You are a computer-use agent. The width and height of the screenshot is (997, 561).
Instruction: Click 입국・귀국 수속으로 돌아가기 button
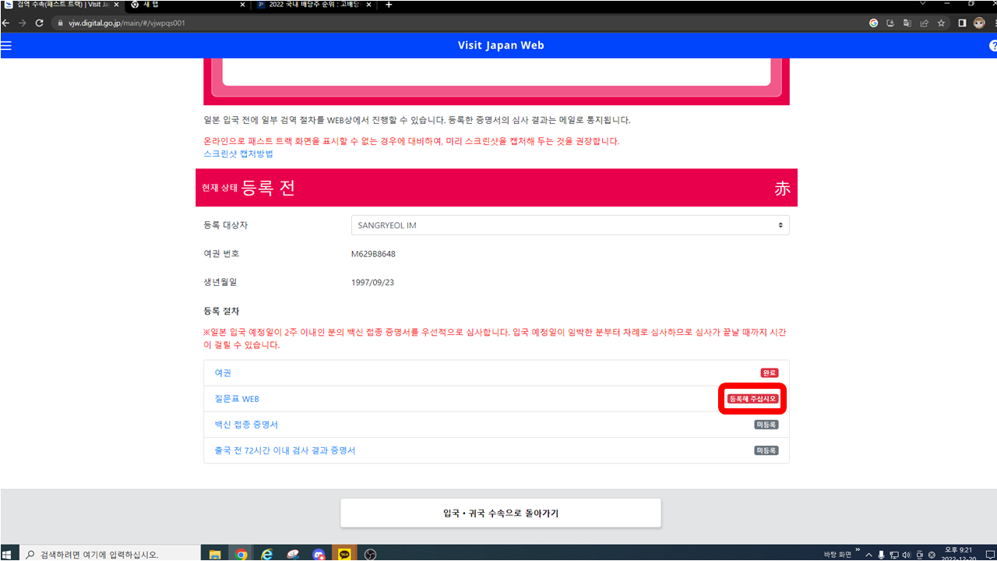pos(501,513)
